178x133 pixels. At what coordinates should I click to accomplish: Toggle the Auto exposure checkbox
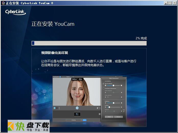point(124,111)
